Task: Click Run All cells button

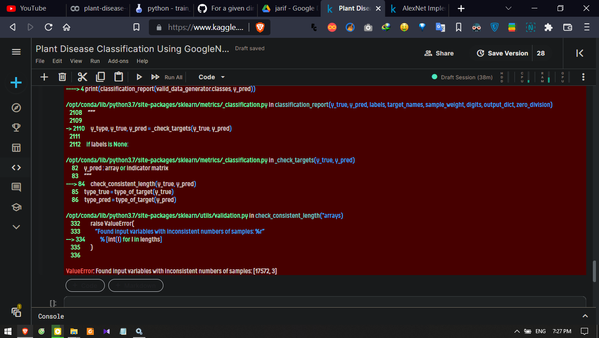Action: (x=166, y=77)
